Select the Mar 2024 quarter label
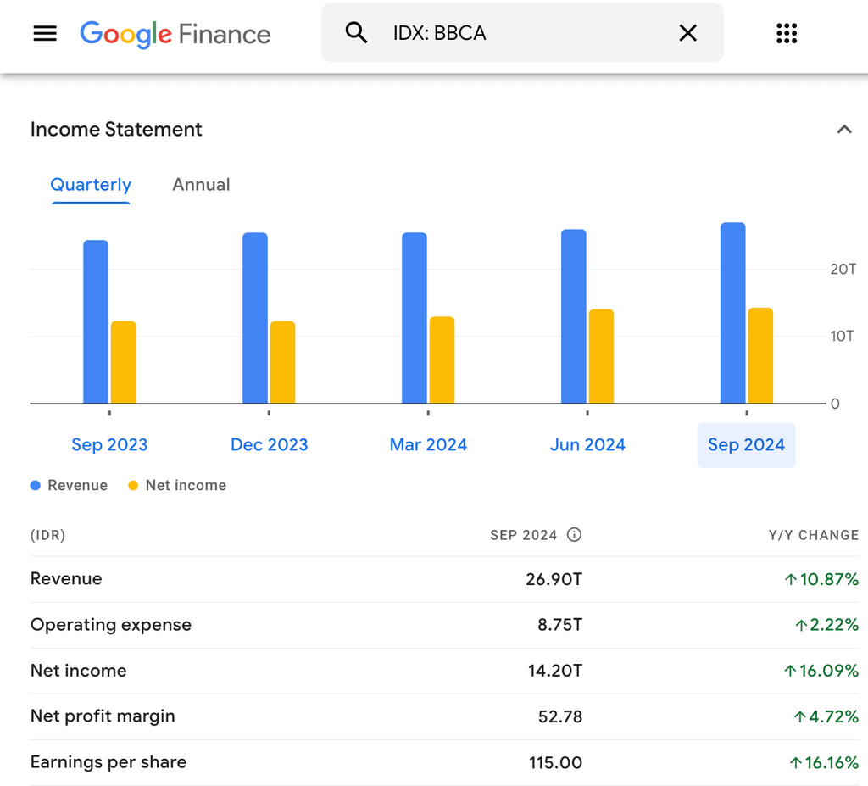 click(x=428, y=444)
